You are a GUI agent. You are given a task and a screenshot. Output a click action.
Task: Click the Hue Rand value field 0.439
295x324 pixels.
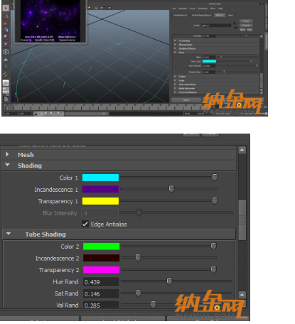[x=101, y=282]
